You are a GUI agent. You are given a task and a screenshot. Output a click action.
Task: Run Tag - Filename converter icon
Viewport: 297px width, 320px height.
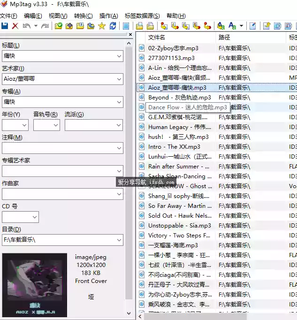tap(164, 26)
